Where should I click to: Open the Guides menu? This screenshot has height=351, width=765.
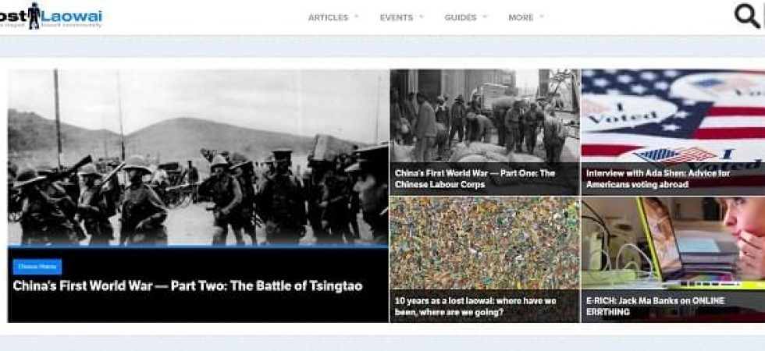460,17
